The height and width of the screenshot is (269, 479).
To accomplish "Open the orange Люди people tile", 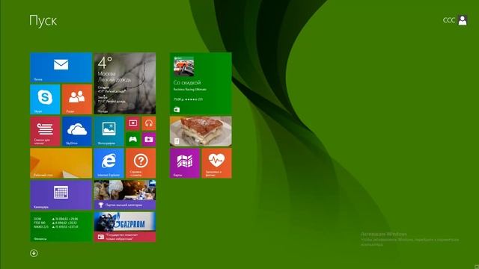I will 77,99.
